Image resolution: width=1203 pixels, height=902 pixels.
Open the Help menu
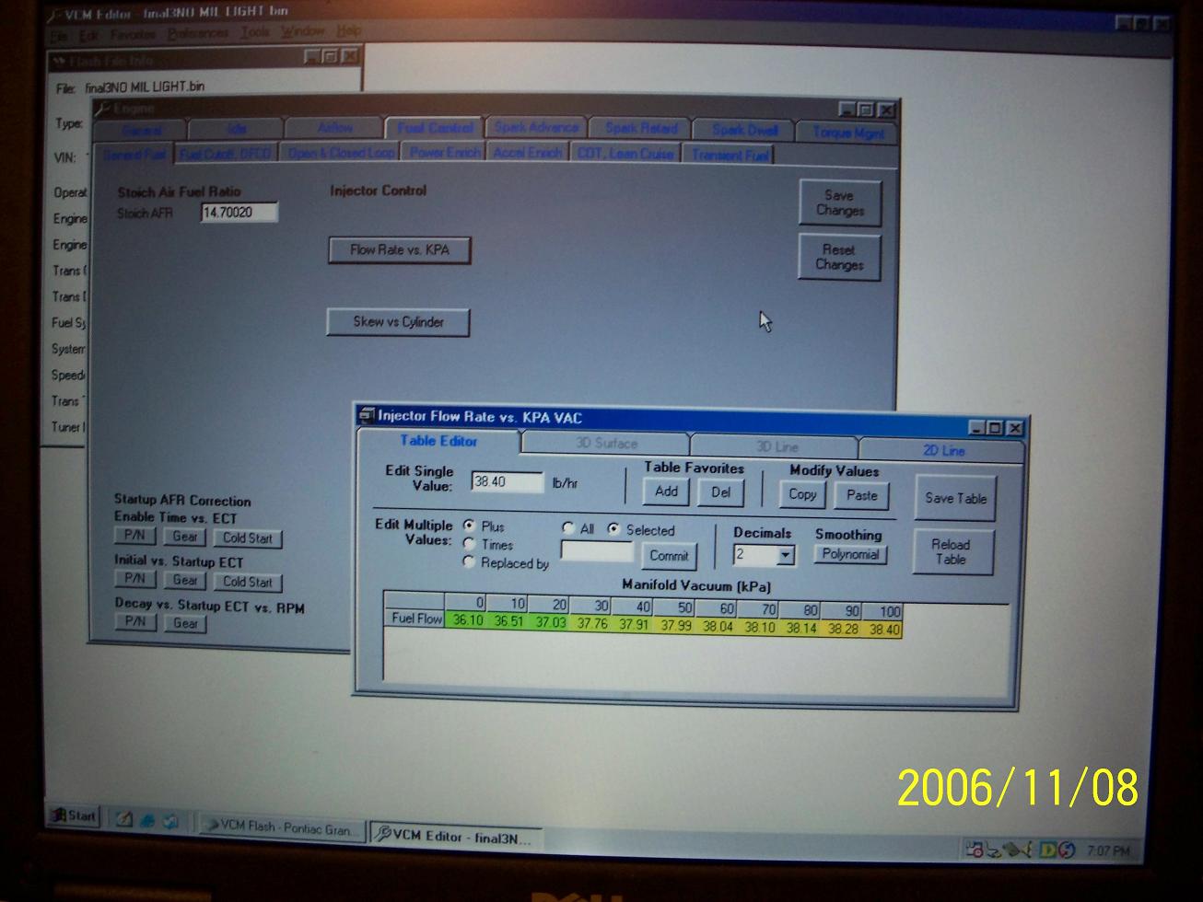(348, 30)
